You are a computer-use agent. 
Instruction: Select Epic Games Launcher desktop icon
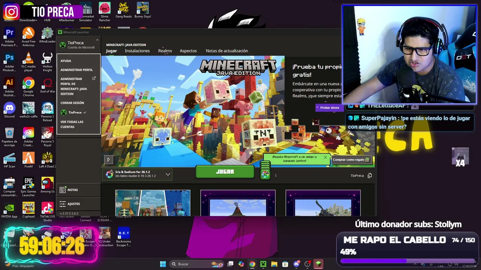[28, 187]
